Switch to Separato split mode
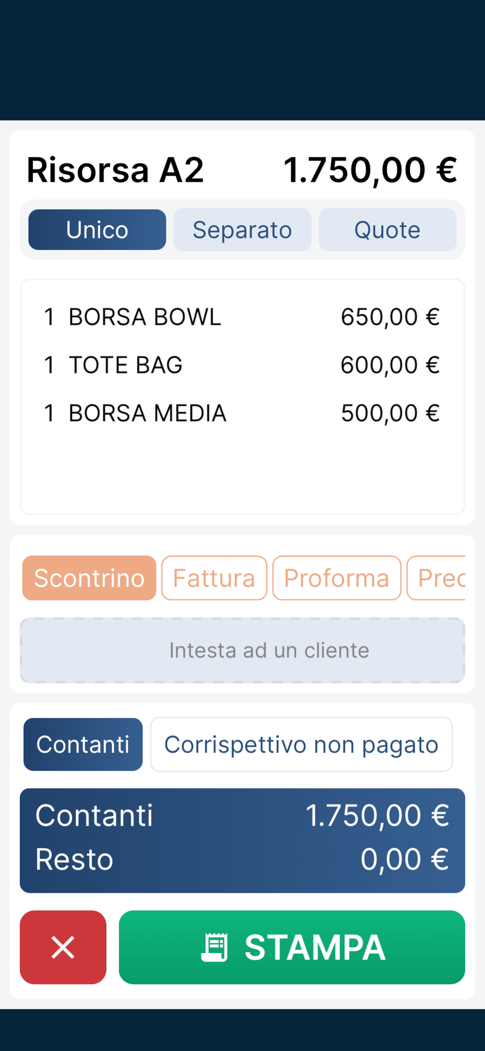The image size is (485, 1051). (x=242, y=230)
